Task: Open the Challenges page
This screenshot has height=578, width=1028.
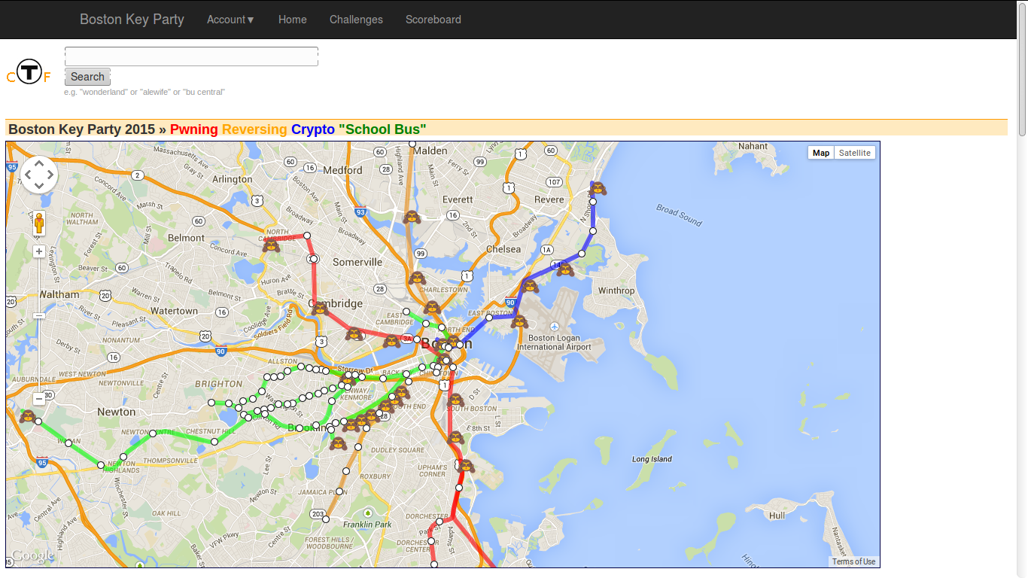Action: click(x=356, y=20)
